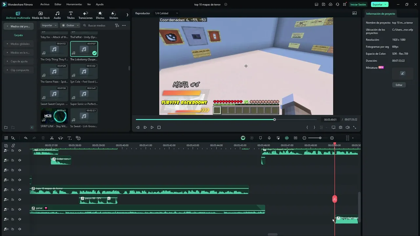Click the pencil edit thumbnail icon
420x236 pixels.
pyautogui.click(x=403, y=73)
